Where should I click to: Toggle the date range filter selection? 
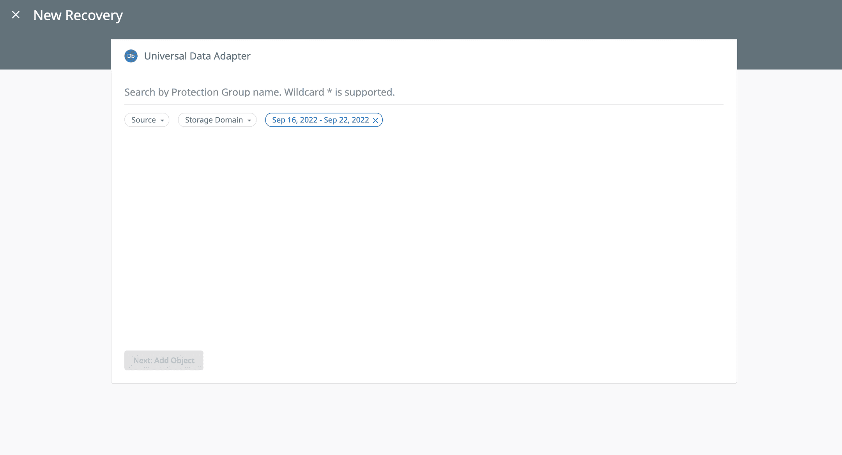(320, 120)
